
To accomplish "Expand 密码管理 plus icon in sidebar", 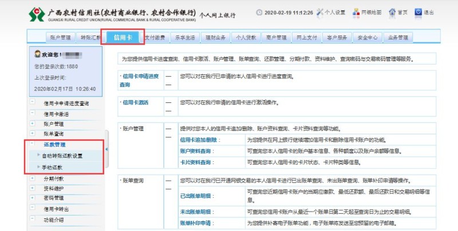I will pos(33,197).
